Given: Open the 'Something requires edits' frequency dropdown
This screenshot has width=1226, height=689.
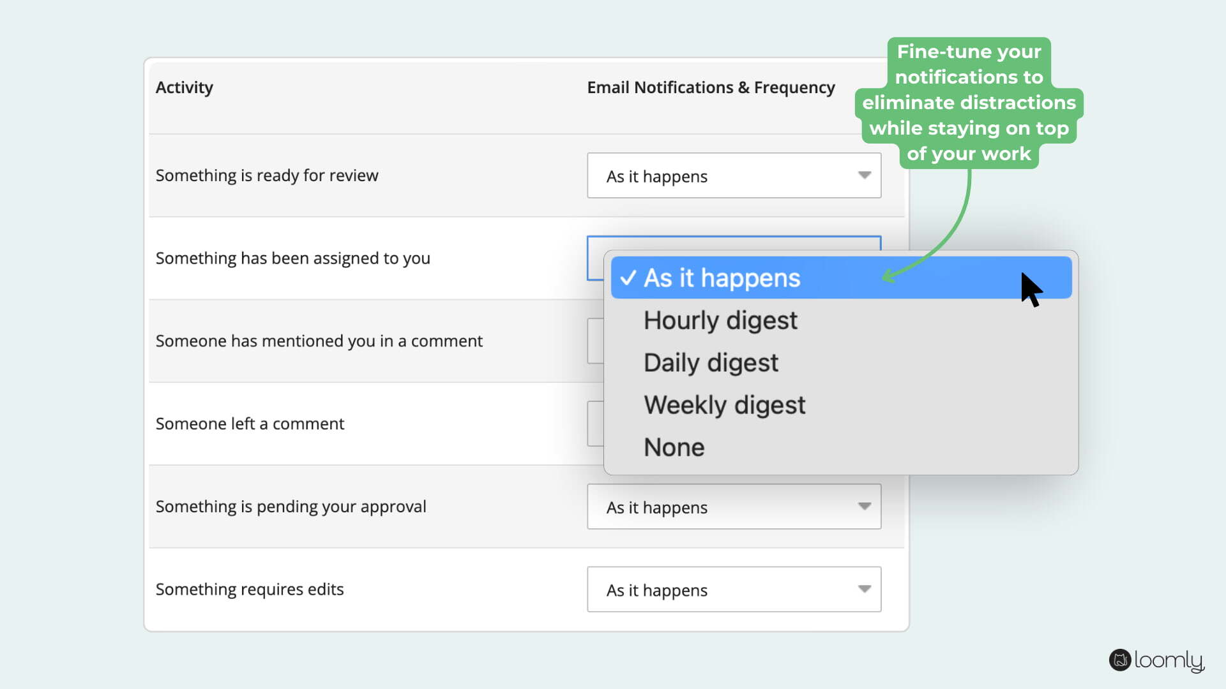Looking at the screenshot, I should pos(733,589).
